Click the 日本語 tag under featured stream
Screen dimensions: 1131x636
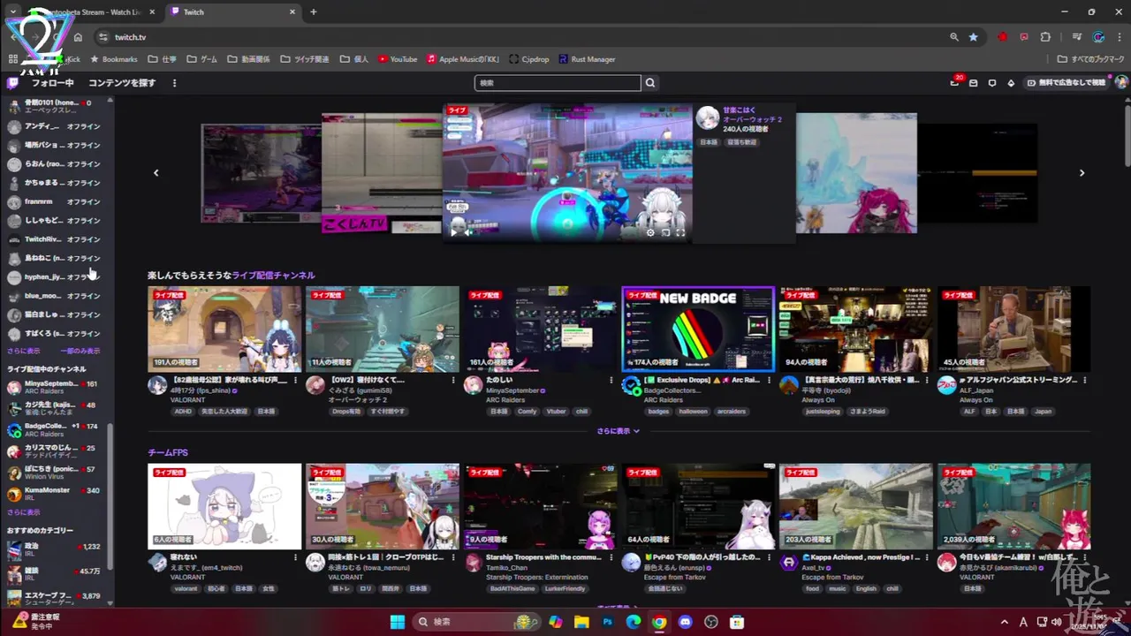(709, 142)
